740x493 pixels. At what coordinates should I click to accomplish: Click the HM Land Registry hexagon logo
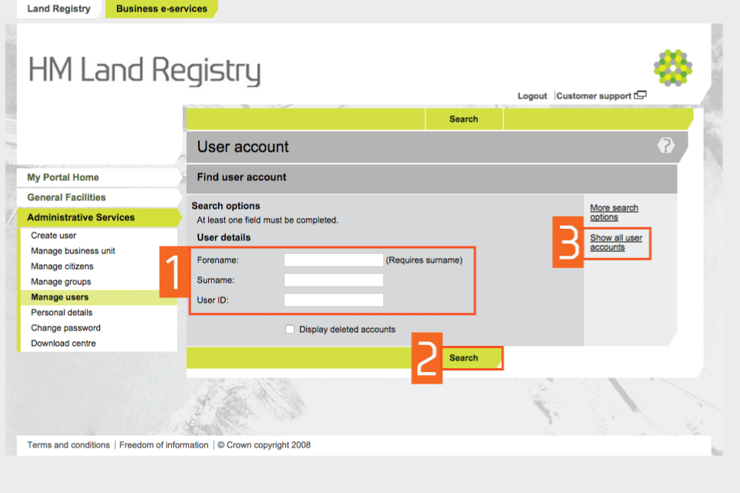pos(672,68)
